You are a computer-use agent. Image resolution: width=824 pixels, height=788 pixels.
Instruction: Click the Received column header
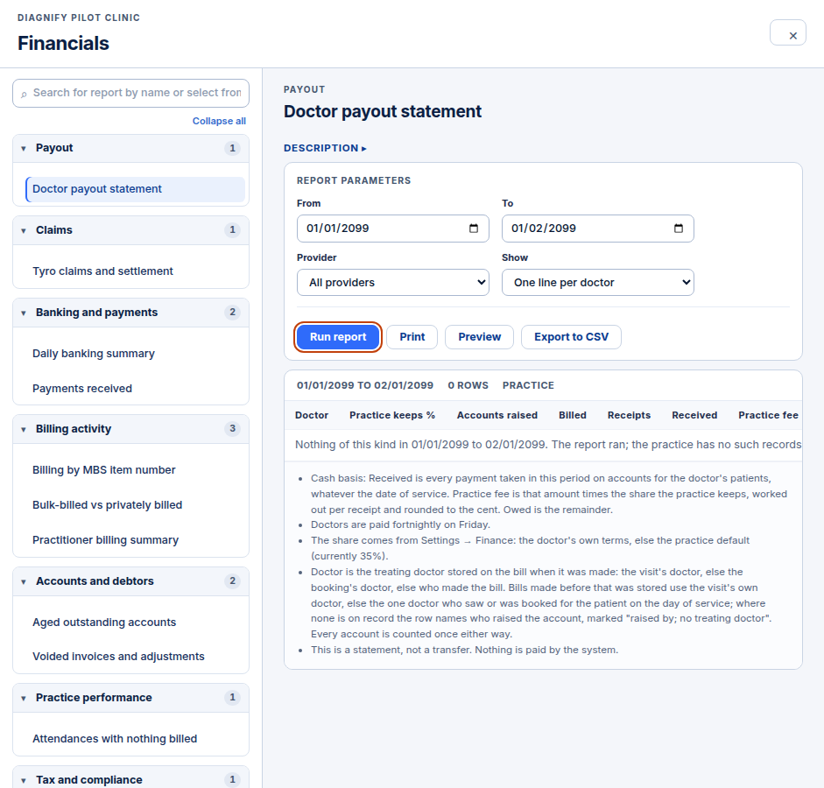coord(694,416)
